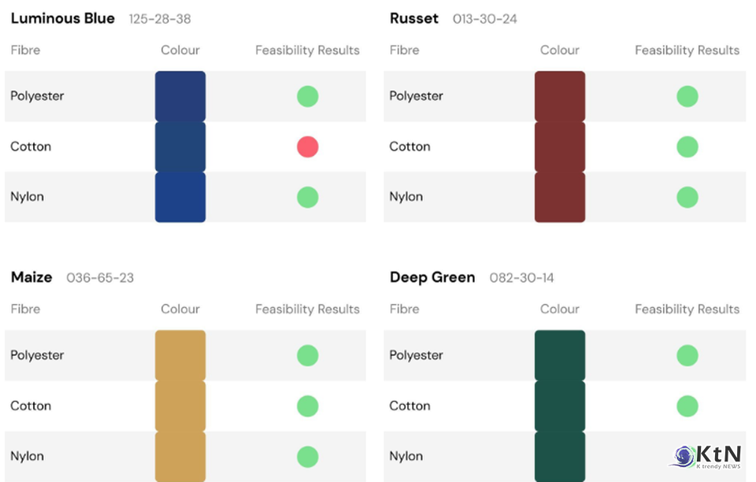Click the Nylon row label under Luminous Blue

[27, 197]
